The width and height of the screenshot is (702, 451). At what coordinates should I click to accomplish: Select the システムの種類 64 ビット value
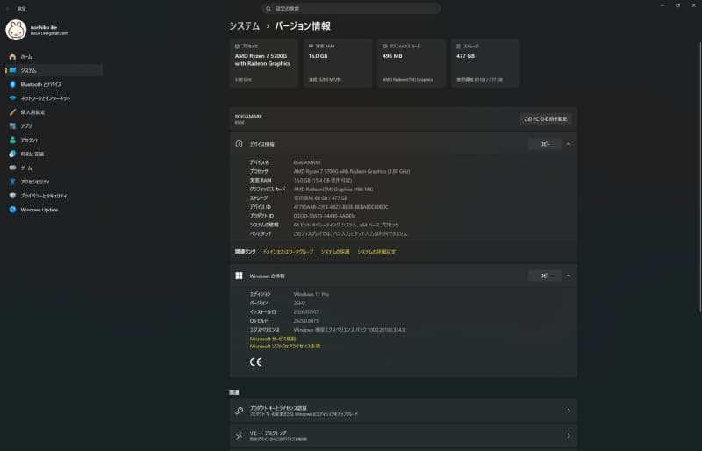point(346,225)
